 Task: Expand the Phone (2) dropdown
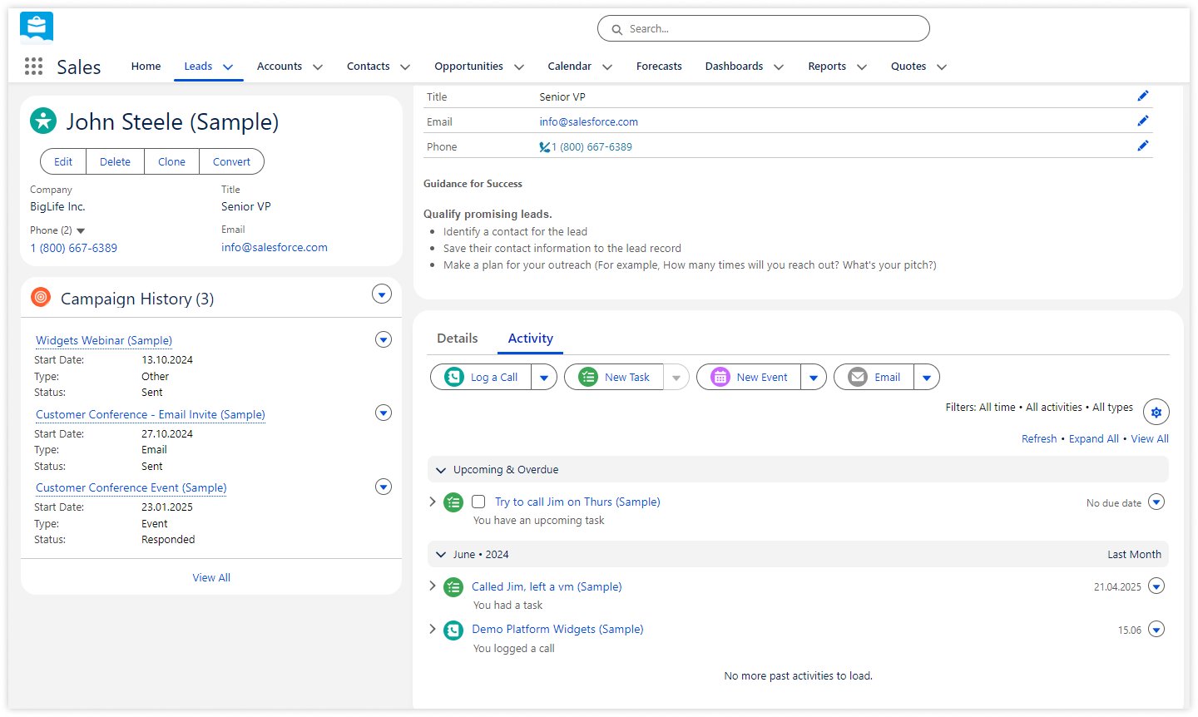81,230
